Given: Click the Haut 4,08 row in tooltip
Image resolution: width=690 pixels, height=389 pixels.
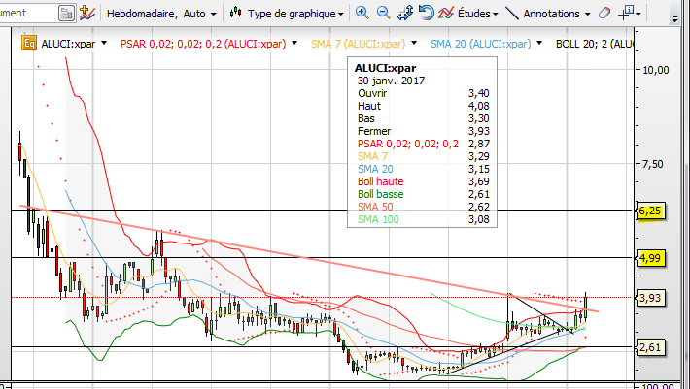Looking at the screenshot, I should point(424,106).
